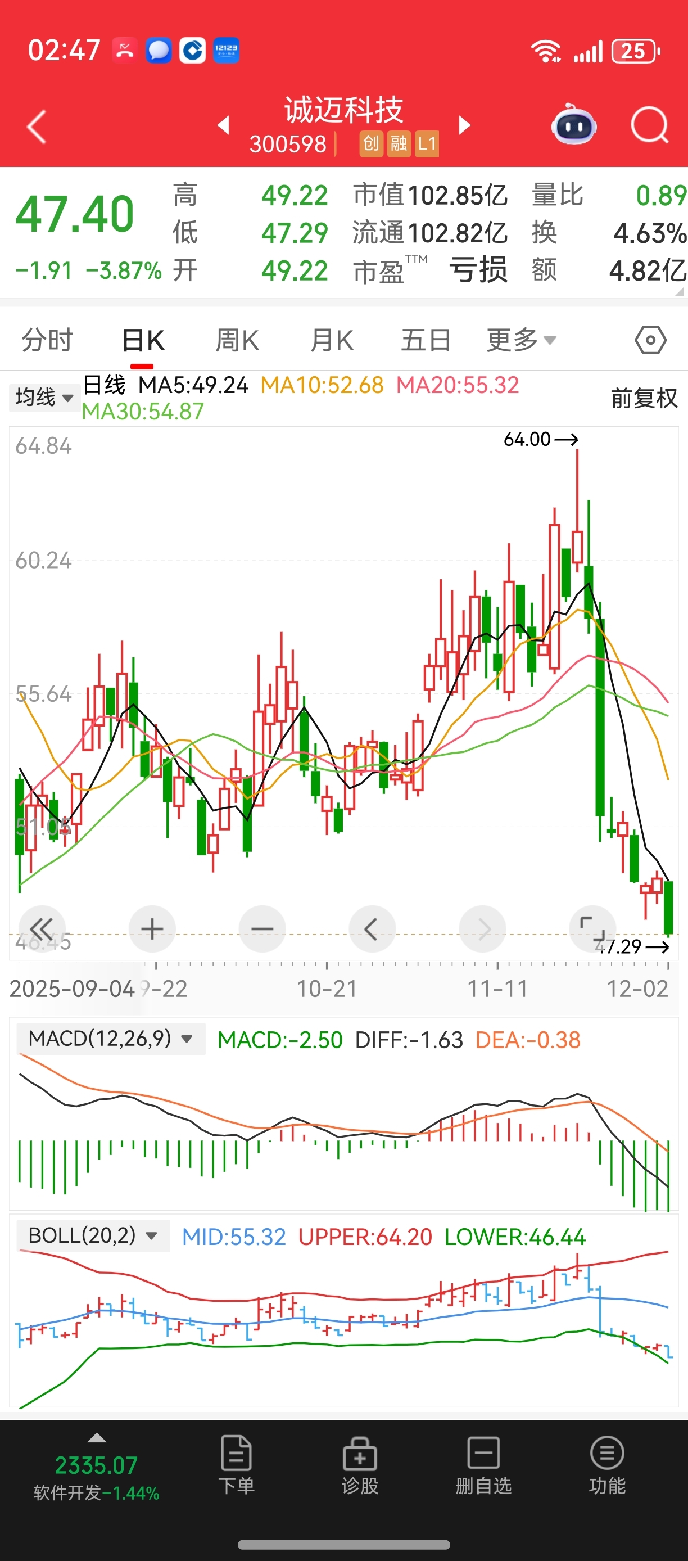Expand quote details corner triangle
Image resolution: width=688 pixels, height=1561 pixels.
point(680,291)
